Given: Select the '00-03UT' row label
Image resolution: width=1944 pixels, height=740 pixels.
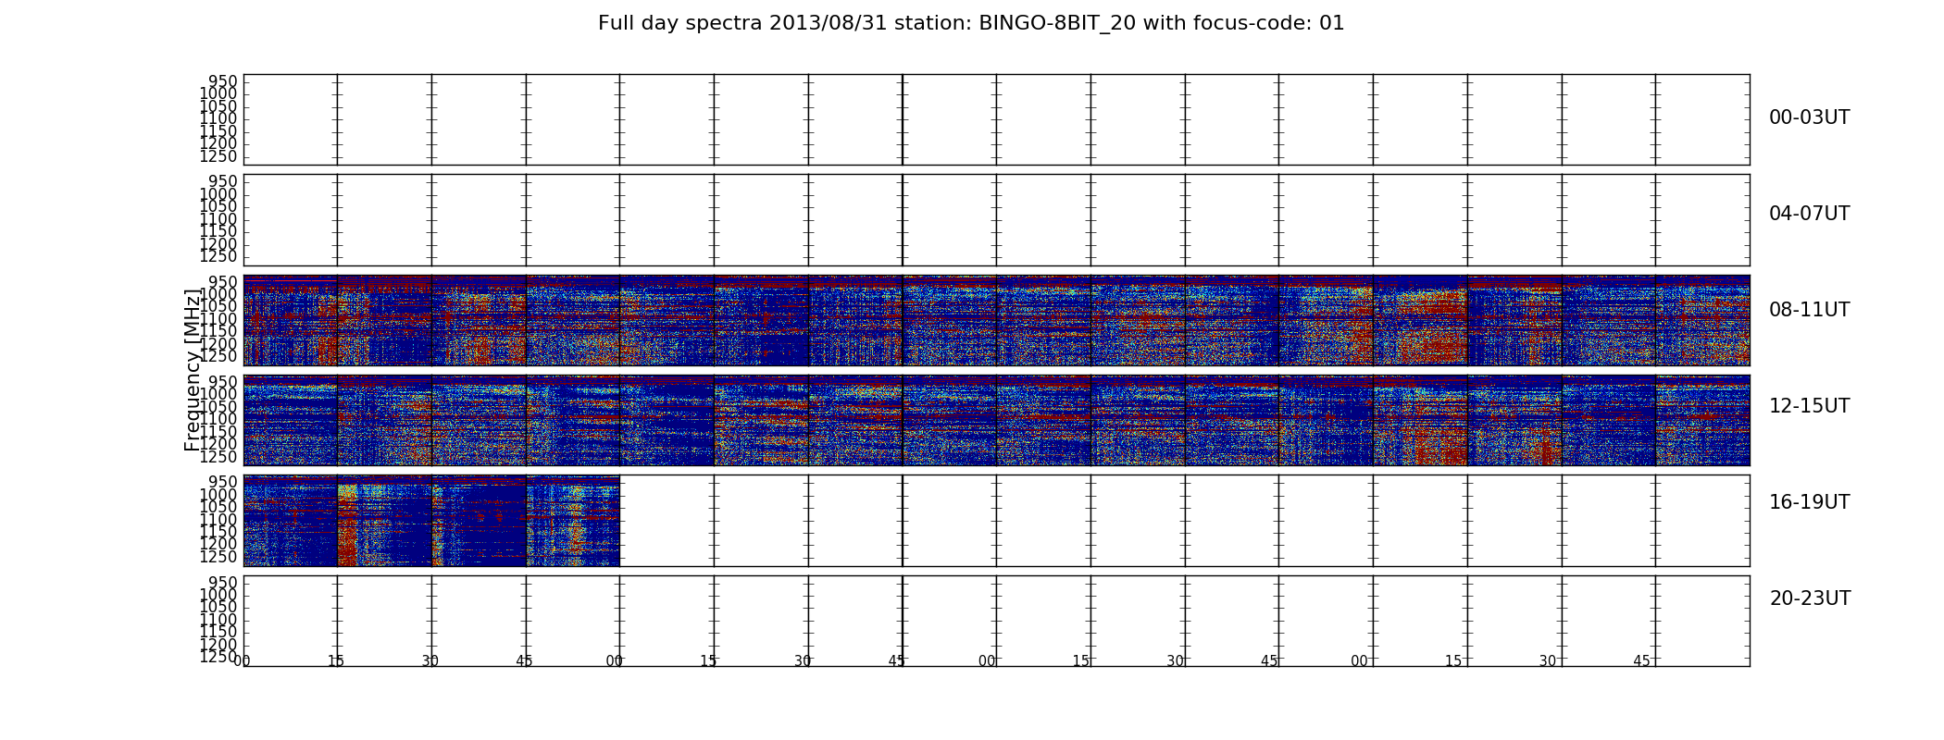Looking at the screenshot, I should (1809, 117).
